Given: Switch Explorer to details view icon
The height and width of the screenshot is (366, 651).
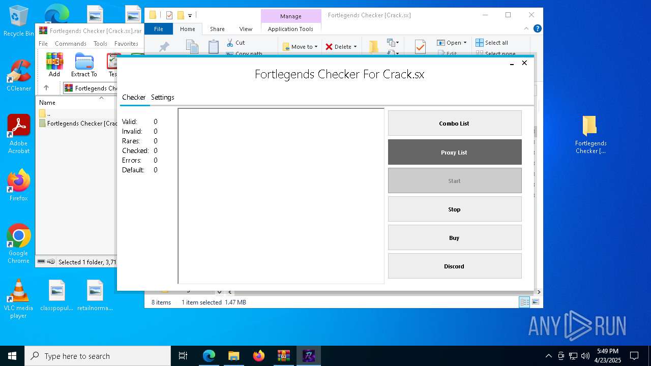Looking at the screenshot, I should pyautogui.click(x=524, y=302).
